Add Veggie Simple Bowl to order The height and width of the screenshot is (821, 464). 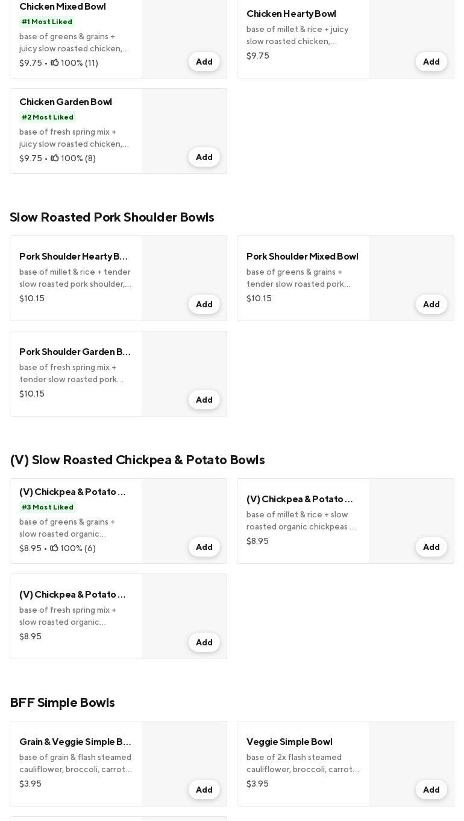(x=431, y=790)
